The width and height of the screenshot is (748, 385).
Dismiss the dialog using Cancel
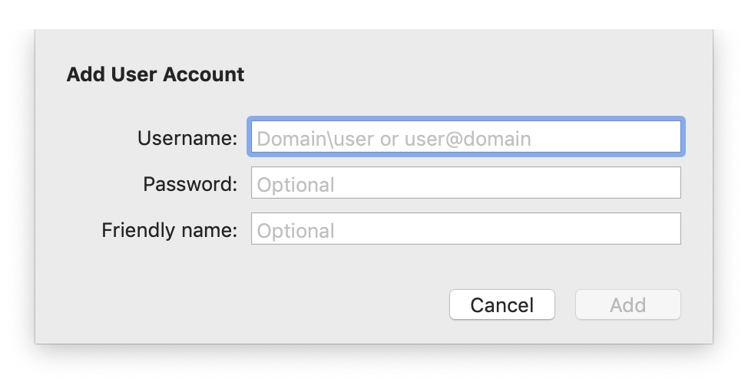click(501, 304)
